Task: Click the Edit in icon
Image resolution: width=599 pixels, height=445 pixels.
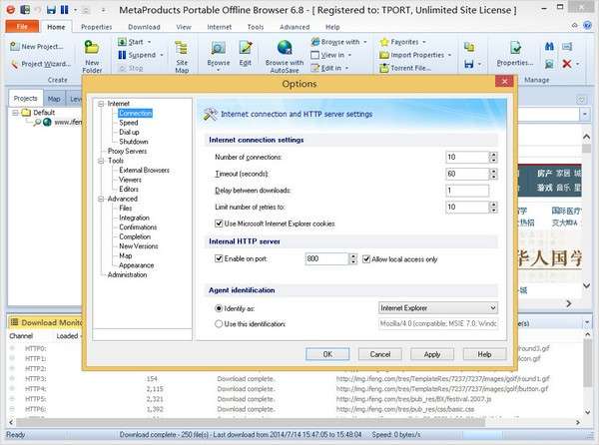Action: click(315, 68)
